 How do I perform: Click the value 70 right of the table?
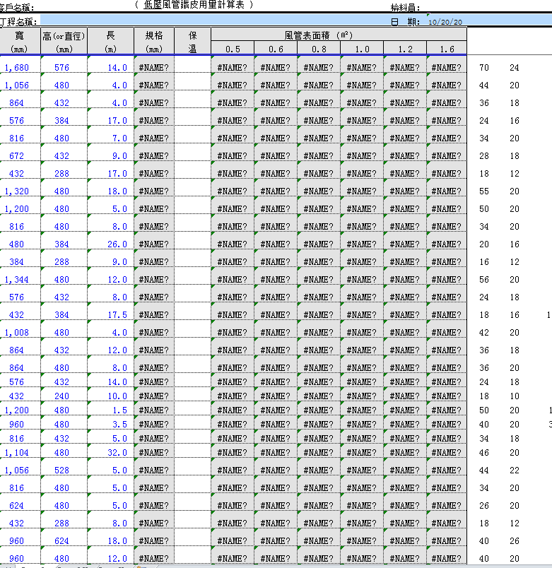484,68
